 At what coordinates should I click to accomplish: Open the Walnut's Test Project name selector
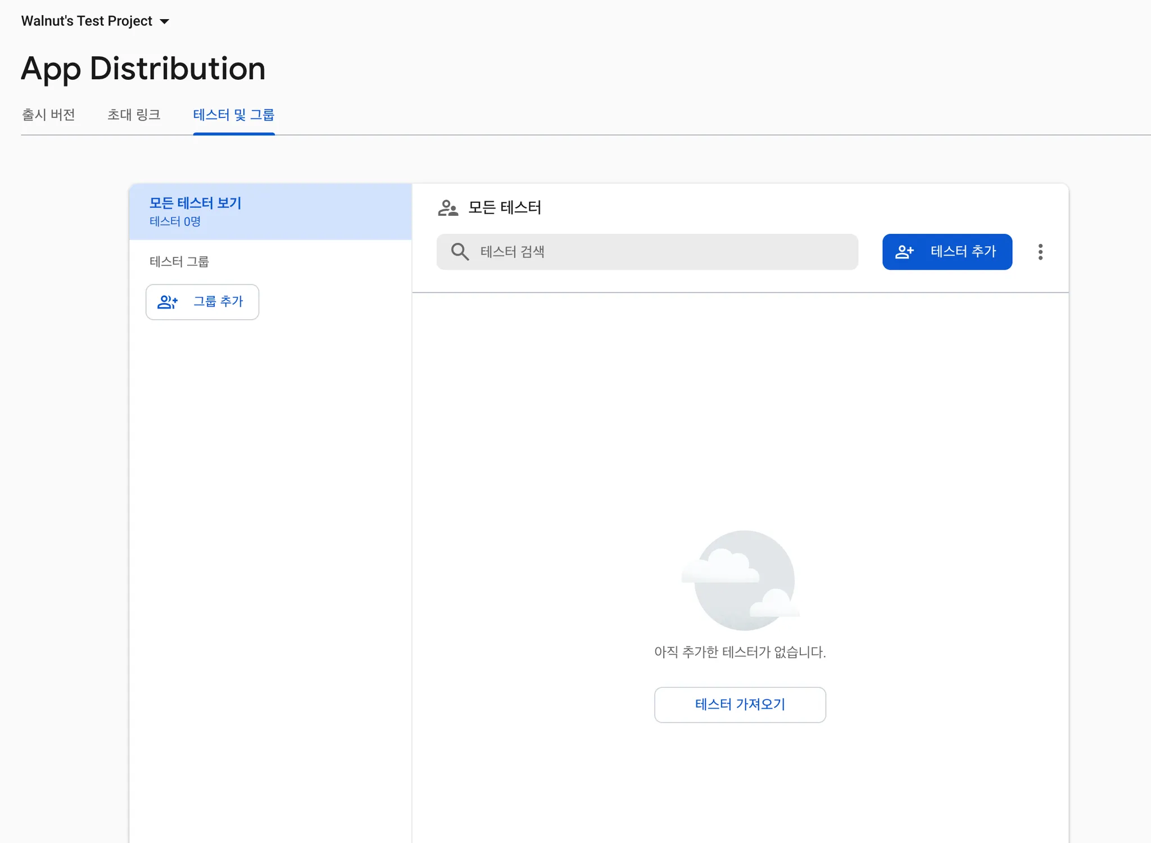[x=87, y=21]
